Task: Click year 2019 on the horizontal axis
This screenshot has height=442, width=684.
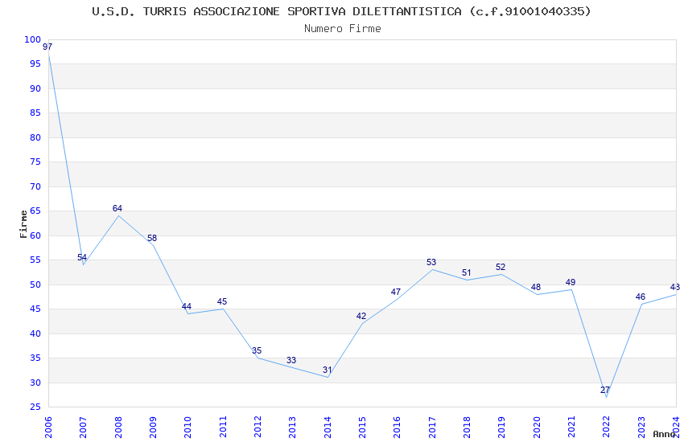Action: pos(501,427)
